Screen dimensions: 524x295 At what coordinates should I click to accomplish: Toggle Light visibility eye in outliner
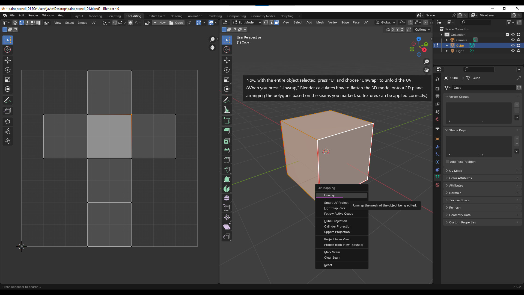[513, 51]
